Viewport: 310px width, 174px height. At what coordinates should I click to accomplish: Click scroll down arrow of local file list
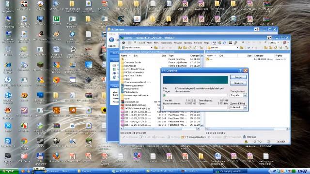pyautogui.click(x=202, y=126)
